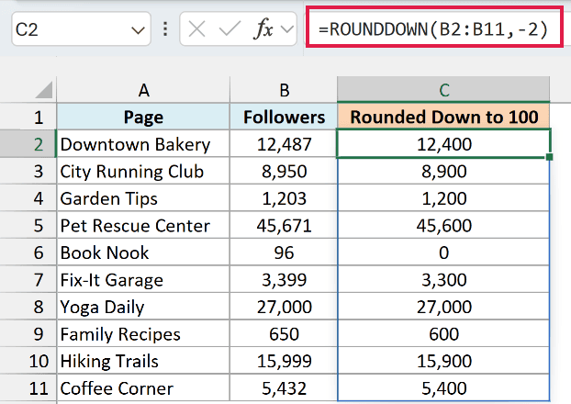Open Insert Function fx dialog
Screen dimensions: 571x404
click(x=263, y=29)
